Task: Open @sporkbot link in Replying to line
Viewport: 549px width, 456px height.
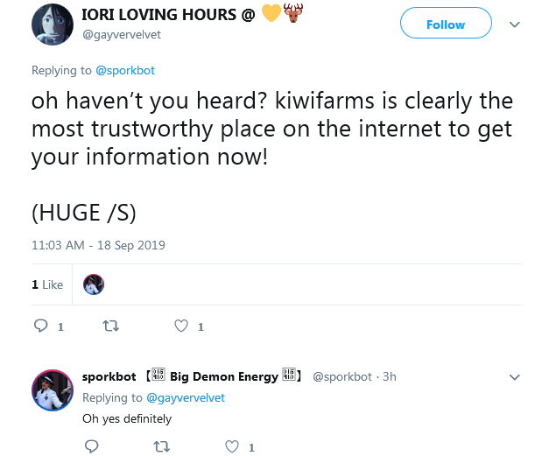Action: 125,70
